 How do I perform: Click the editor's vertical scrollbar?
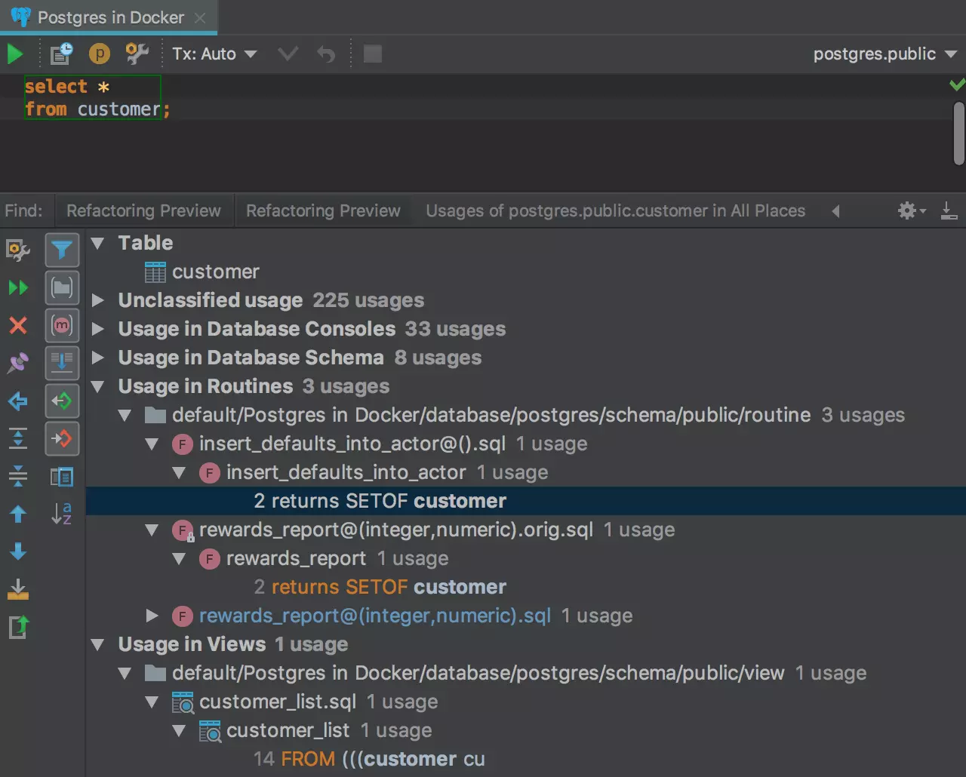point(958,134)
